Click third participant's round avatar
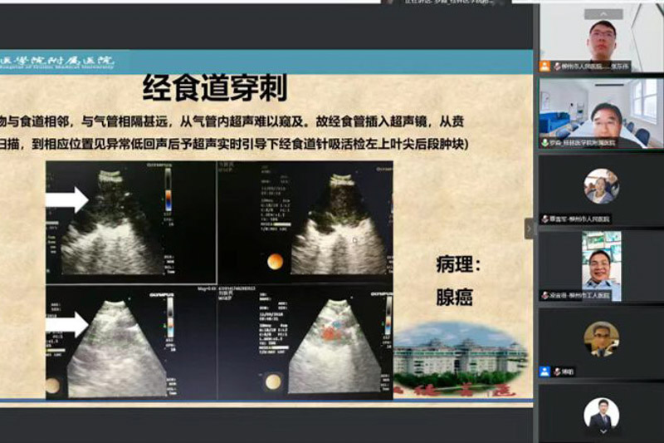The width and height of the screenshot is (664, 443). coord(600,185)
